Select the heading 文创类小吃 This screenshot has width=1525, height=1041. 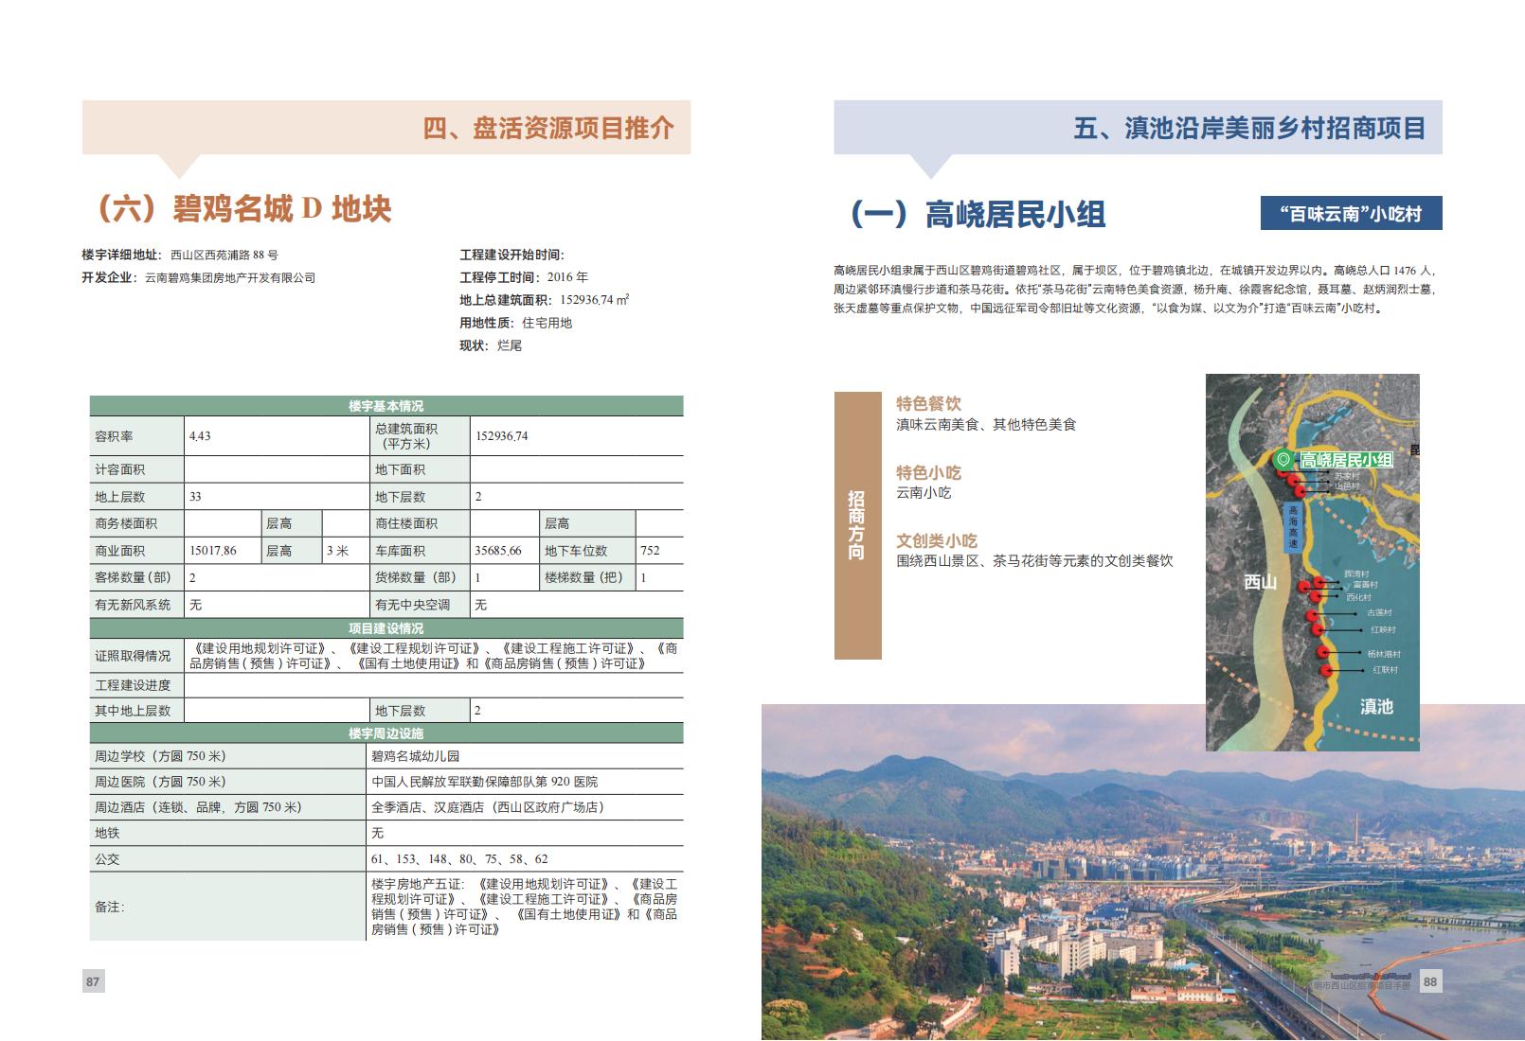[937, 540]
